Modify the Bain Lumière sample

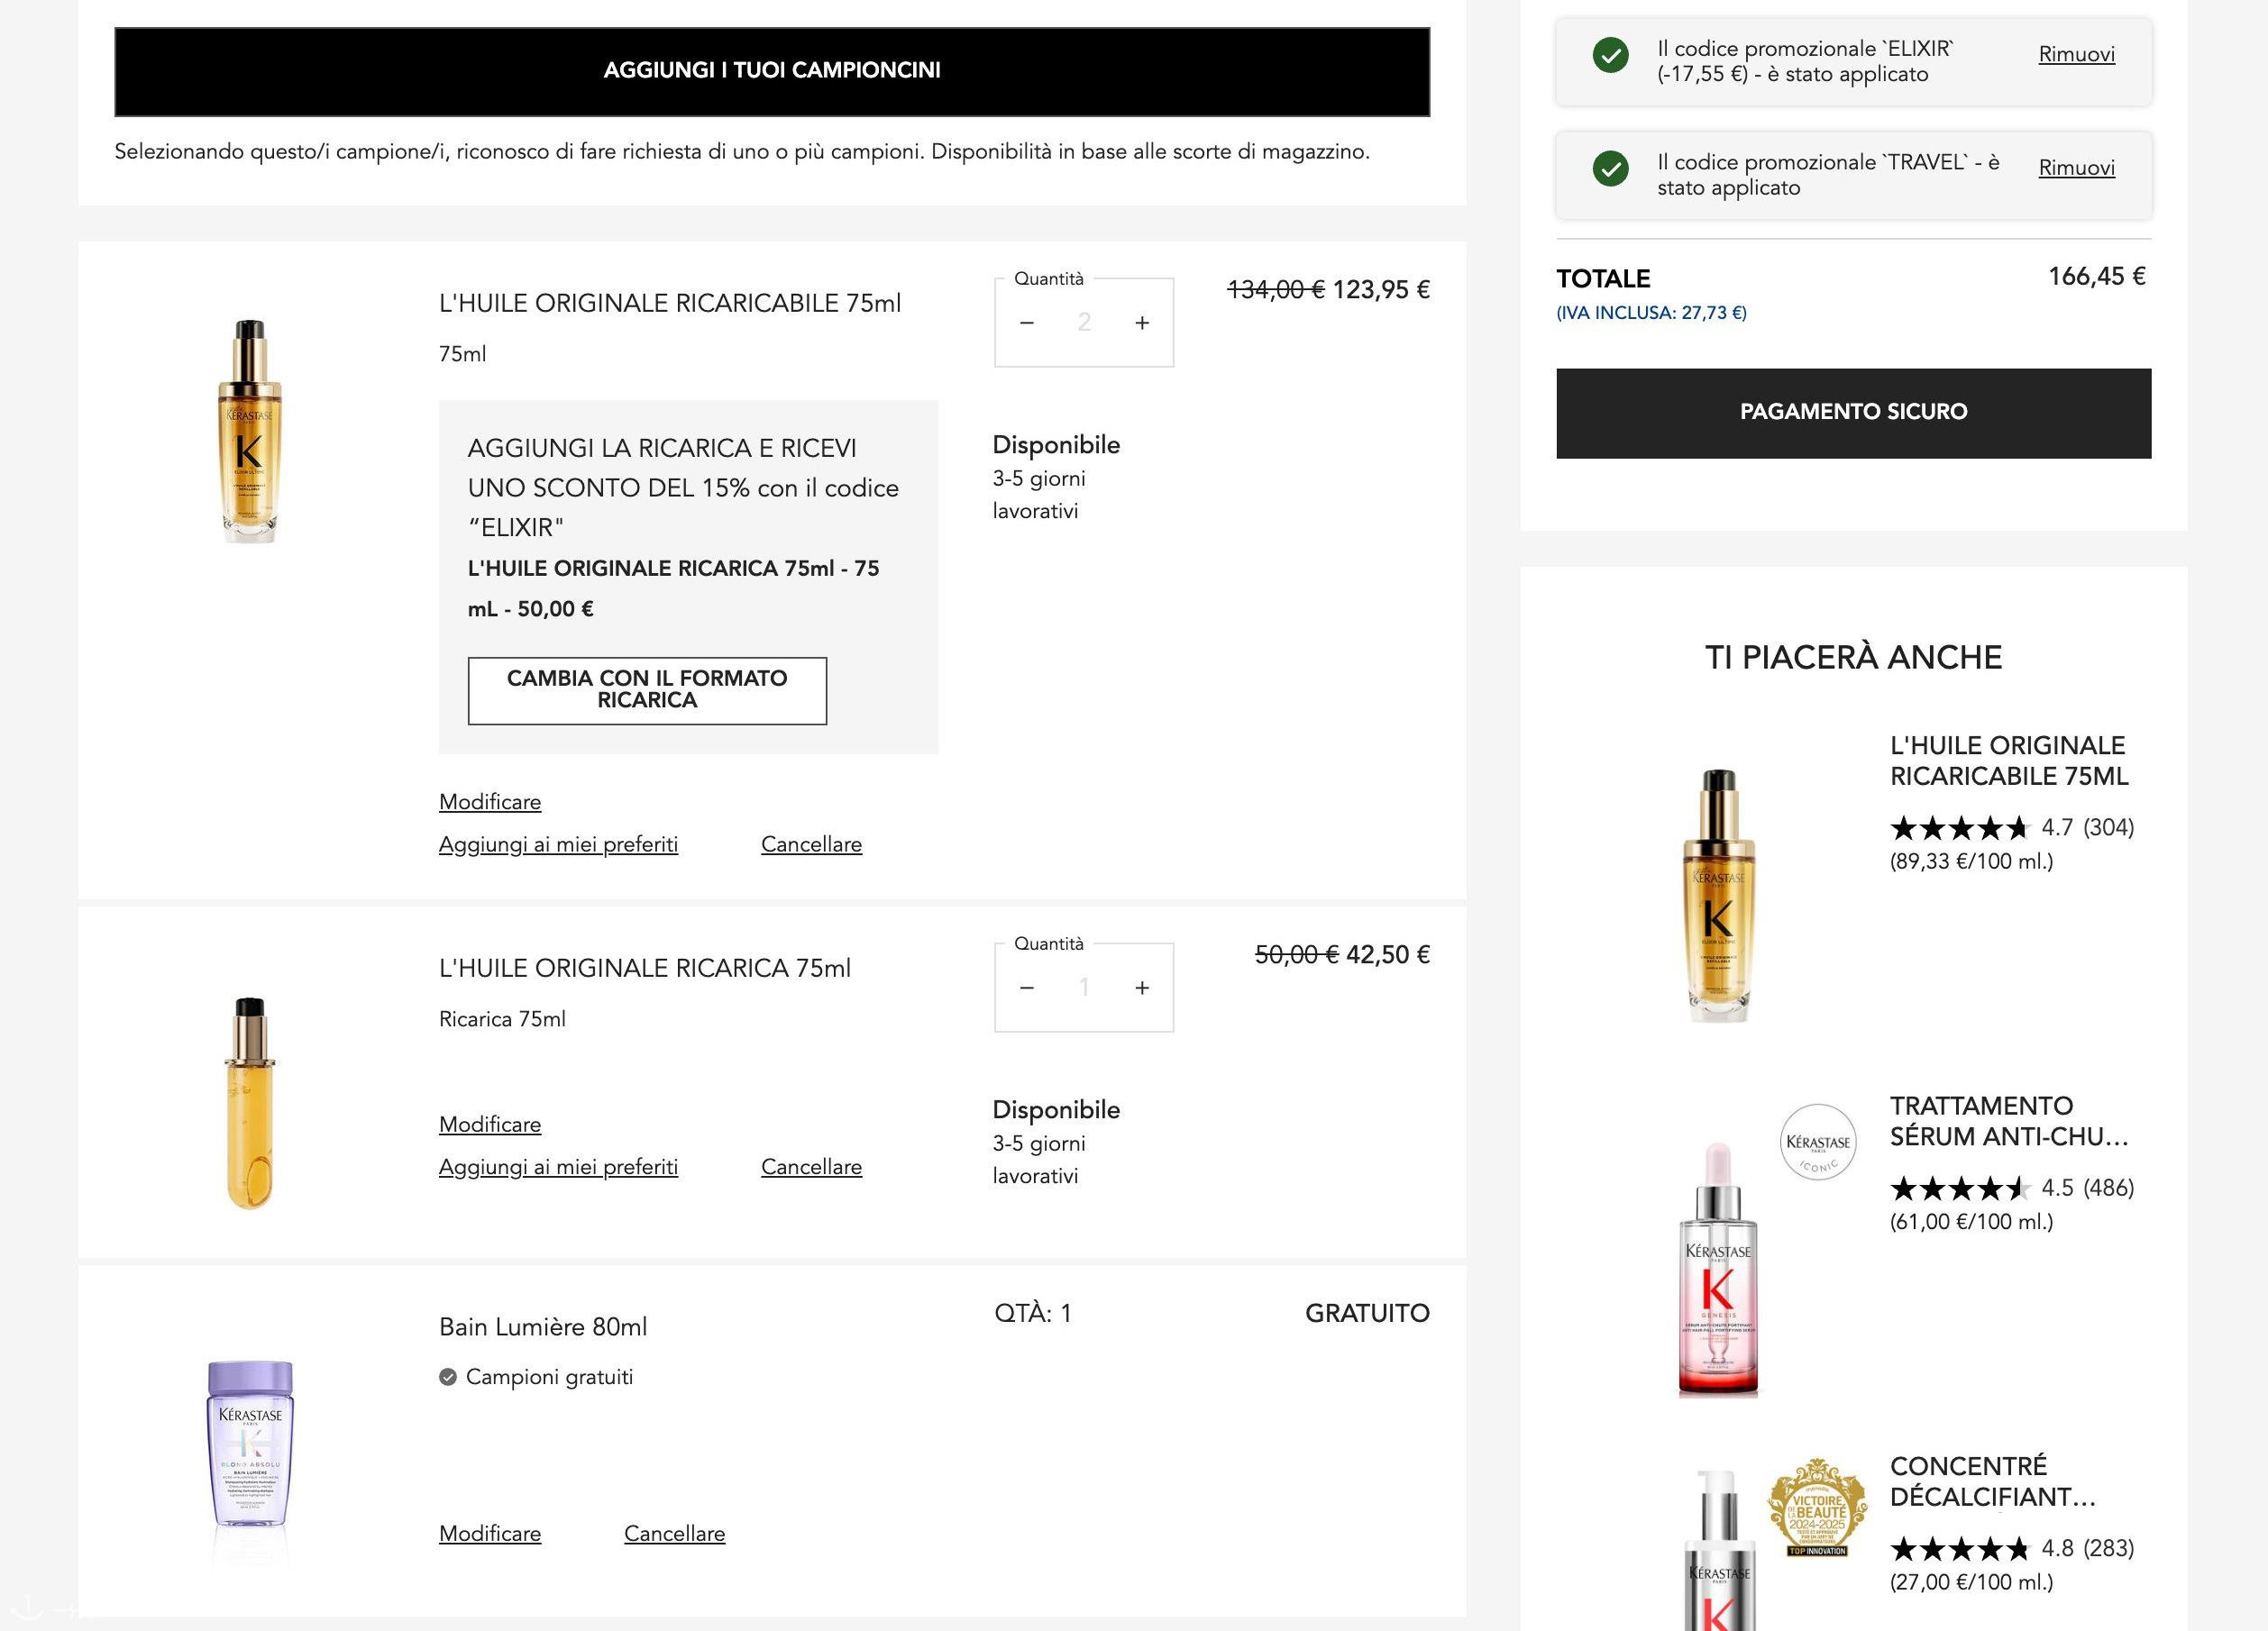coord(490,1533)
